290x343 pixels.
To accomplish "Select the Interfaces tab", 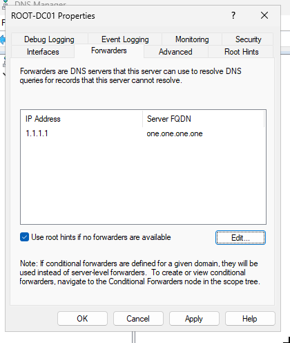I will point(43,52).
